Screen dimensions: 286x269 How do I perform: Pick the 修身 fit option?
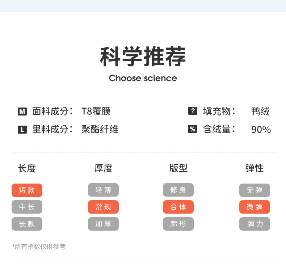(178, 190)
